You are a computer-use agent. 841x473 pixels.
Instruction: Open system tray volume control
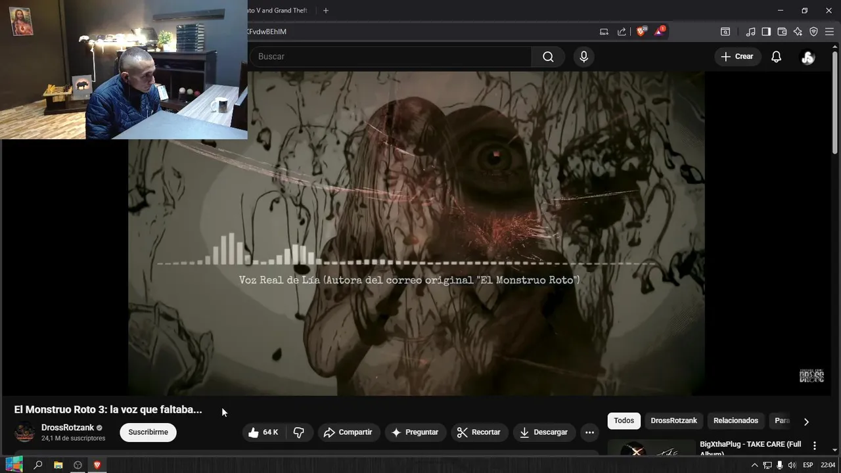point(792,465)
